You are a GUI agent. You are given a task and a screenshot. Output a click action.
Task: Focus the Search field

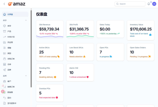130,4
